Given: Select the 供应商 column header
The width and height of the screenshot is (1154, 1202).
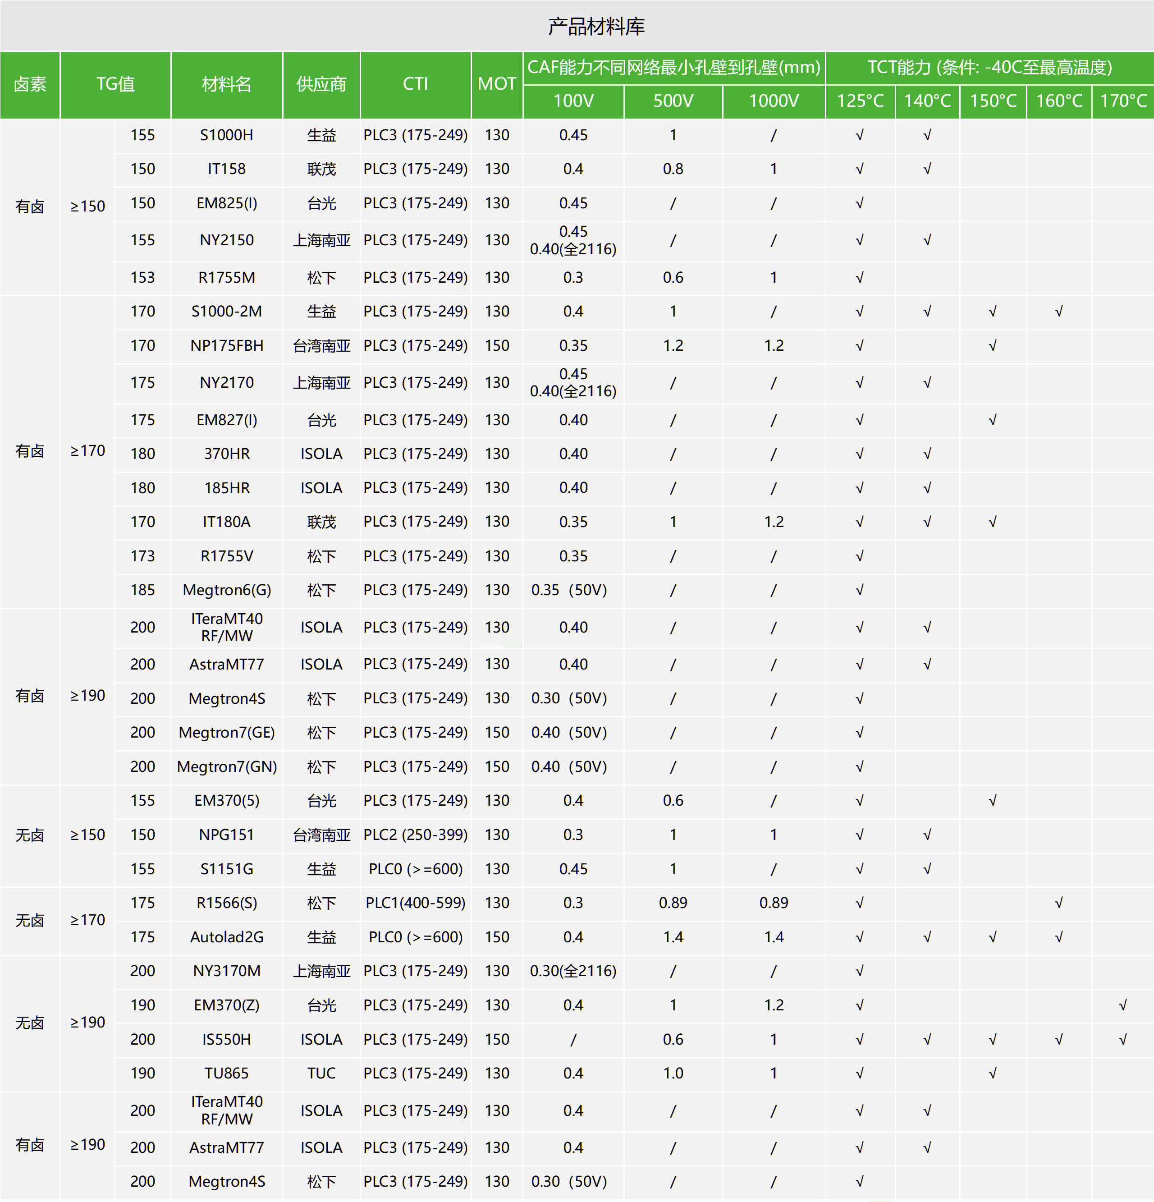Looking at the screenshot, I should coord(321,84).
